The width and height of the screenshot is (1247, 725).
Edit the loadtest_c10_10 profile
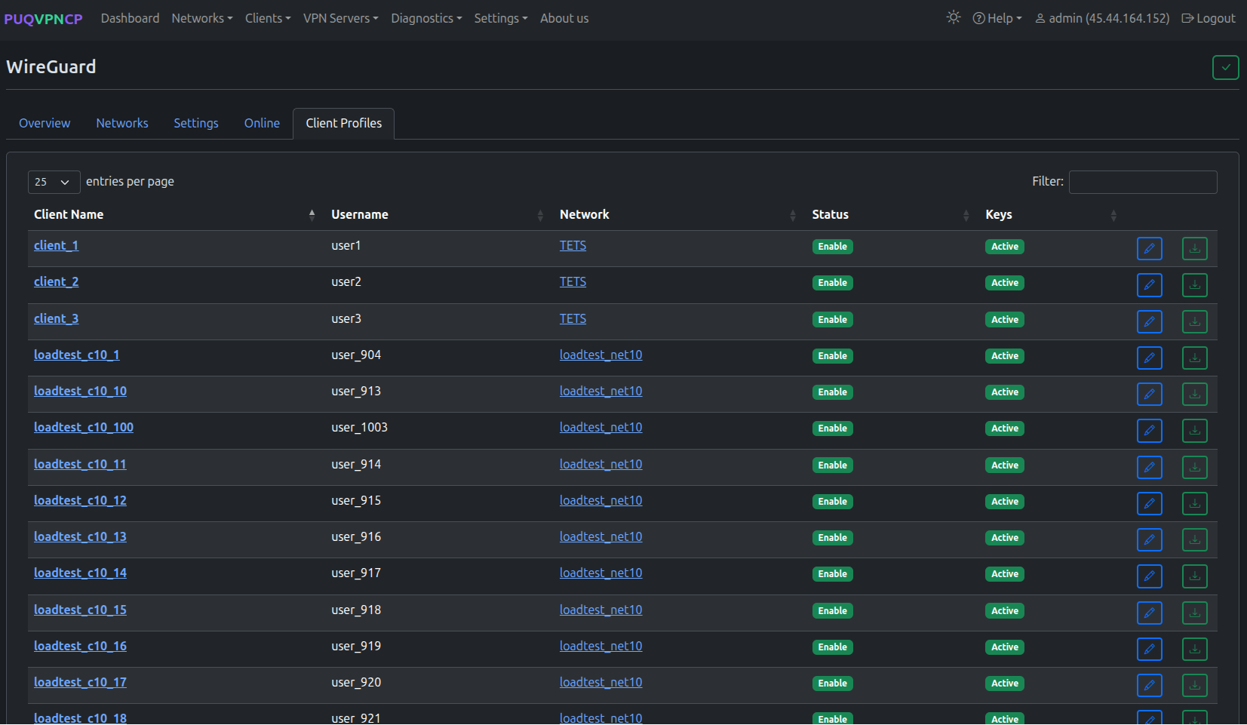coord(1150,394)
